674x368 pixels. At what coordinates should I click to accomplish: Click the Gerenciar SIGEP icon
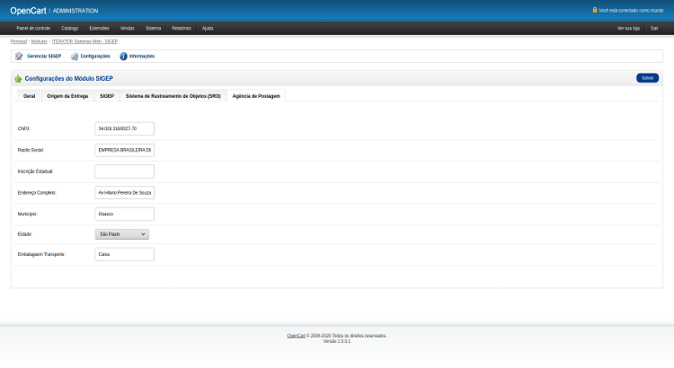click(19, 57)
